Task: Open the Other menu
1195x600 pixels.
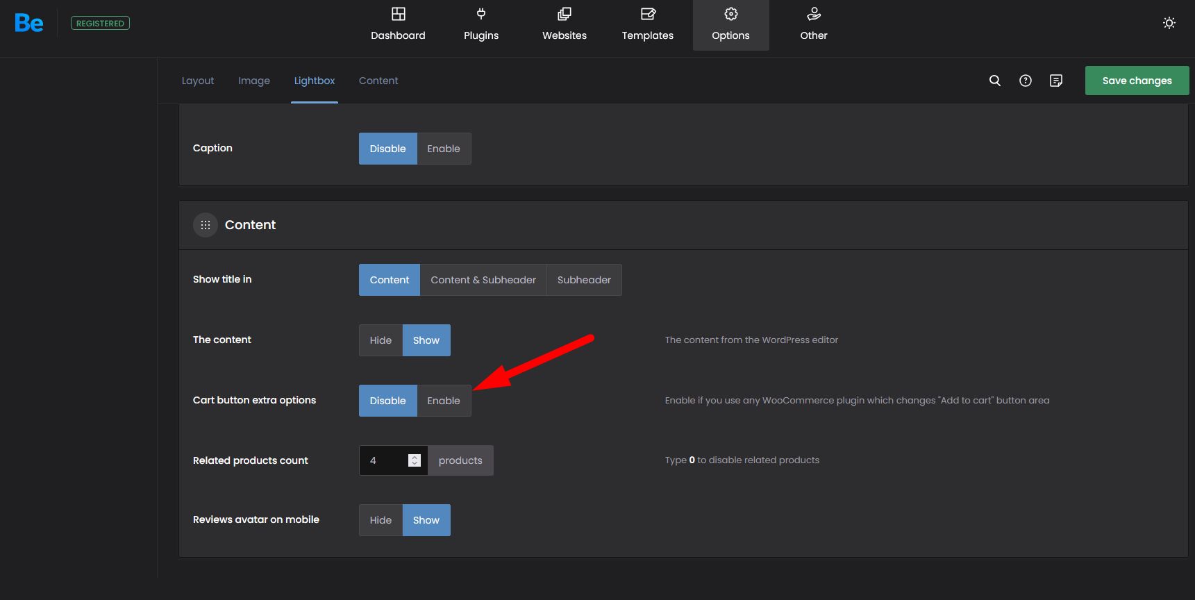Action: click(x=813, y=25)
